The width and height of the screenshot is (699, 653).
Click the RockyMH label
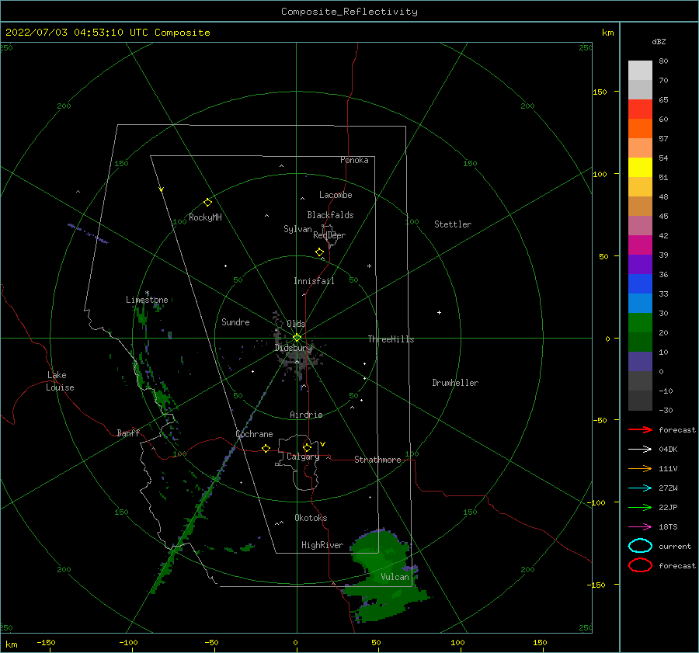pos(205,217)
